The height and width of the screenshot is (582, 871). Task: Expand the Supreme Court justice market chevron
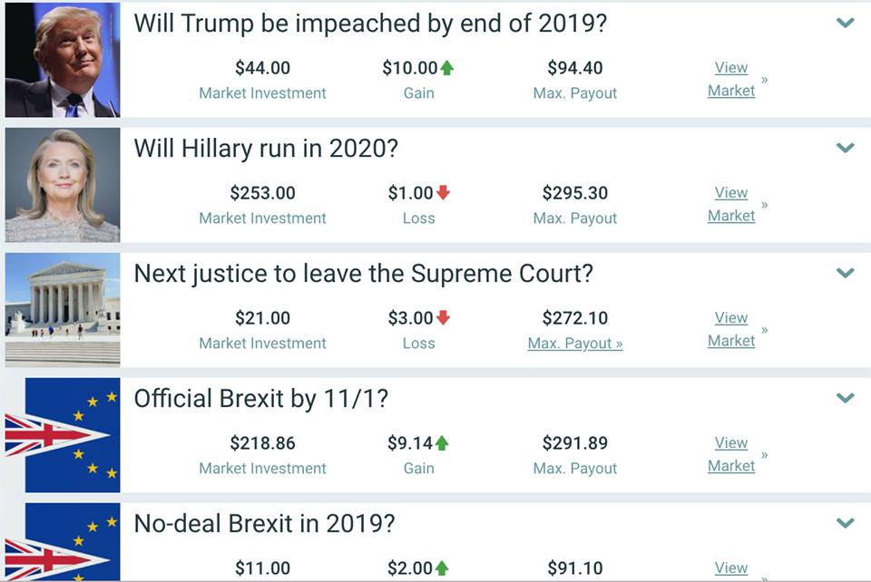point(845,273)
